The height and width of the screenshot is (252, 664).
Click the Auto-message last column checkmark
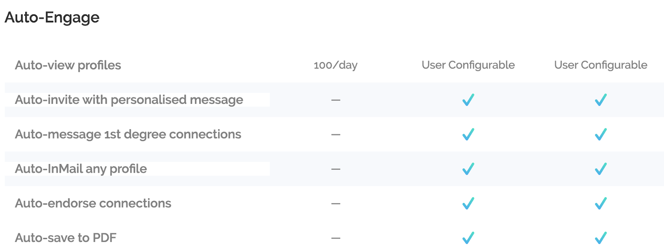point(601,134)
